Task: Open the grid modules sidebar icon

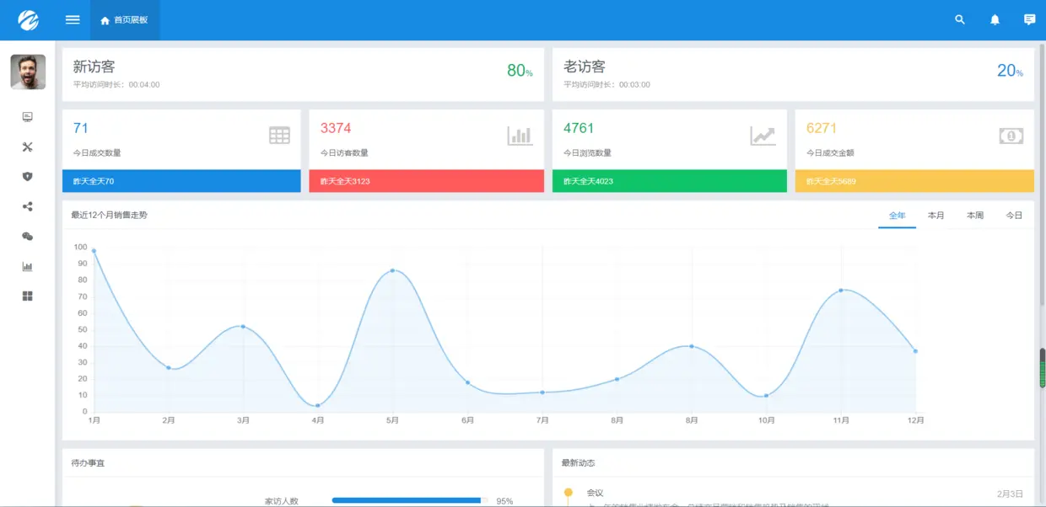Action: pyautogui.click(x=27, y=296)
